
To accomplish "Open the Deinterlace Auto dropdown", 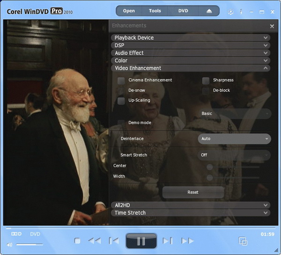I will [x=235, y=139].
